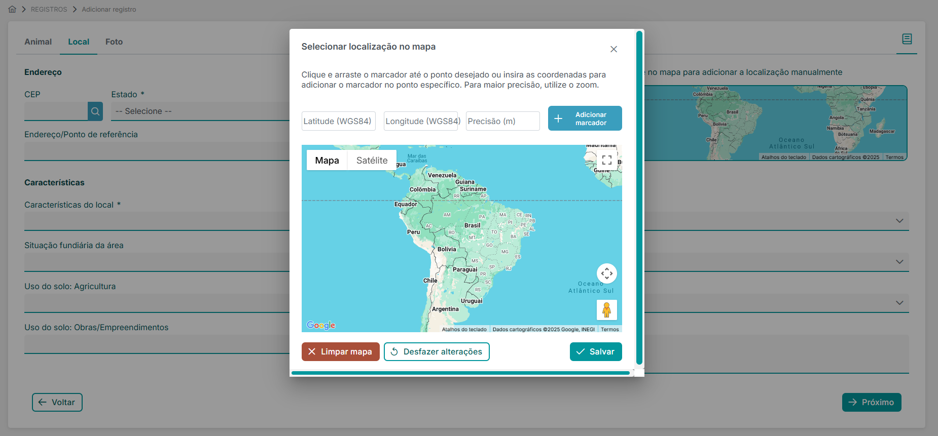The image size is (938, 436).
Task: Expand the Uso do solo: Agricultura dropdown
Action: pyautogui.click(x=899, y=303)
